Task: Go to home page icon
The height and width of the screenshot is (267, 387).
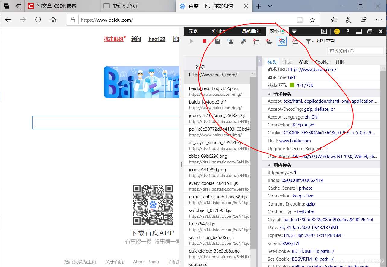Action: coord(53,20)
